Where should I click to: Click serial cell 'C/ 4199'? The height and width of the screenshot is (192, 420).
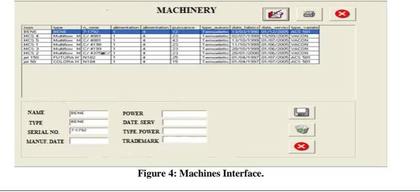[x=96, y=49]
